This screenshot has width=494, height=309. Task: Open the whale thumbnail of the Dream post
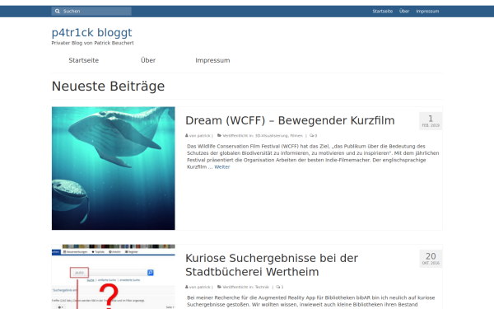click(114, 168)
